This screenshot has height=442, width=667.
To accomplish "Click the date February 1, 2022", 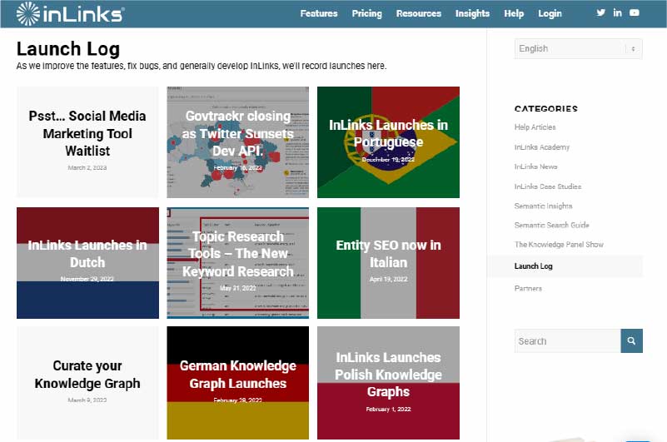I will 388,409.
